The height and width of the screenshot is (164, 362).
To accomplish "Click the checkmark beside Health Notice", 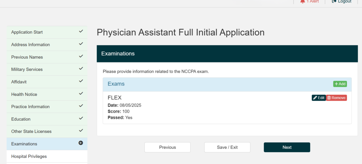I will pos(81,94).
